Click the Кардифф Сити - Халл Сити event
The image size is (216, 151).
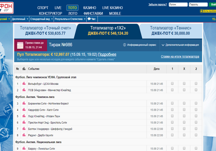pos(43,110)
